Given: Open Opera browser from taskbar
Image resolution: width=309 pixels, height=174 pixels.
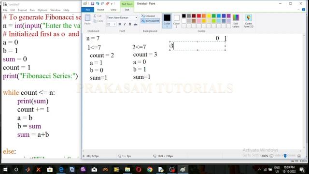Looking at the screenshot, I should pyautogui.click(x=139, y=170).
